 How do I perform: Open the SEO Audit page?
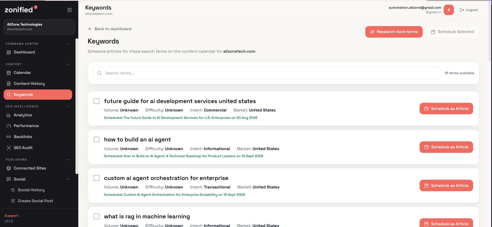(x=38, y=148)
